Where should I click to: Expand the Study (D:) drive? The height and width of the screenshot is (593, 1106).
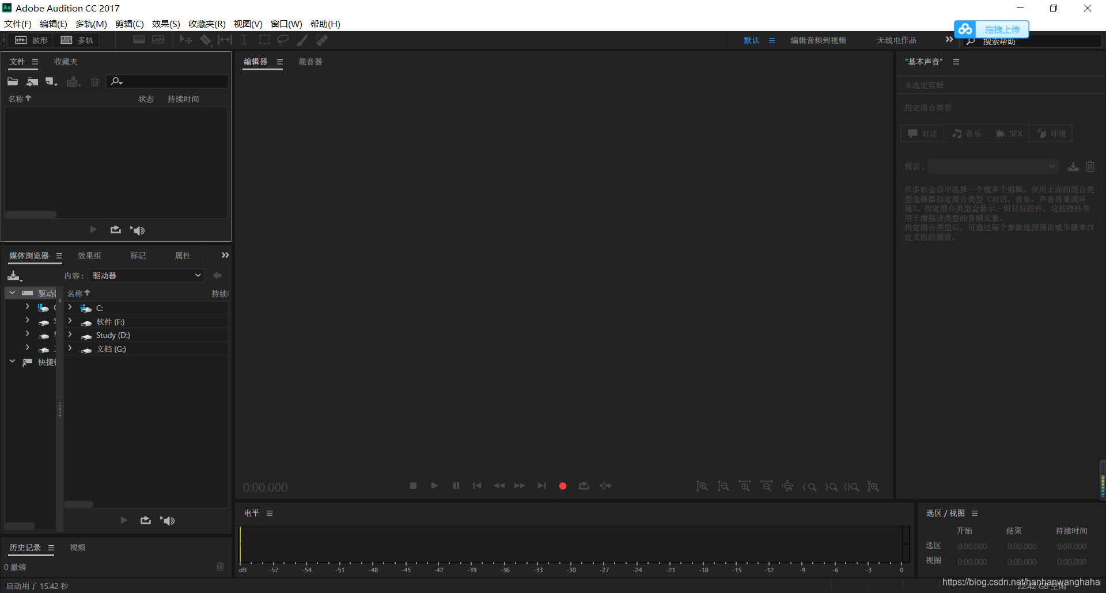(x=70, y=334)
